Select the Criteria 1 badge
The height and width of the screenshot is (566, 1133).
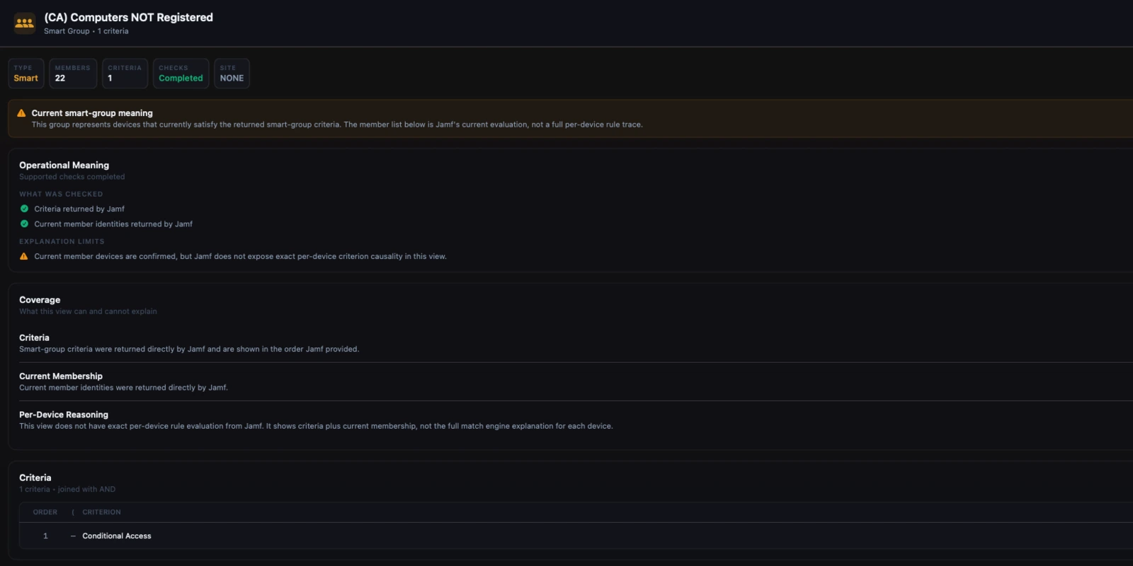[x=125, y=74]
